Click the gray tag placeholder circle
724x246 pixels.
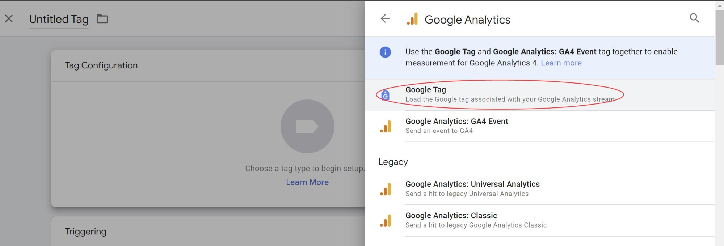pos(307,126)
